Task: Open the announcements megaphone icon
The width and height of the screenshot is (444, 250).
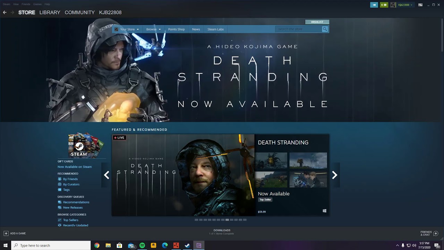Action: pyautogui.click(x=374, y=5)
